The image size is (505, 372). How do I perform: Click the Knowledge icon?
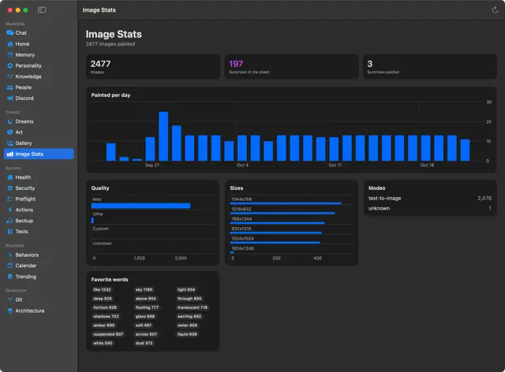10,76
